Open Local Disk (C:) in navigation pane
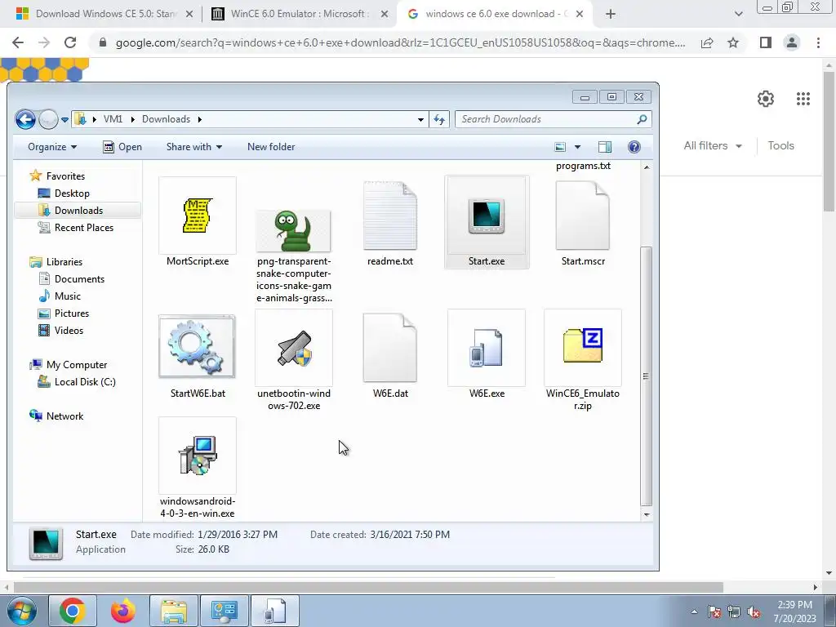The image size is (836, 627). 85,382
